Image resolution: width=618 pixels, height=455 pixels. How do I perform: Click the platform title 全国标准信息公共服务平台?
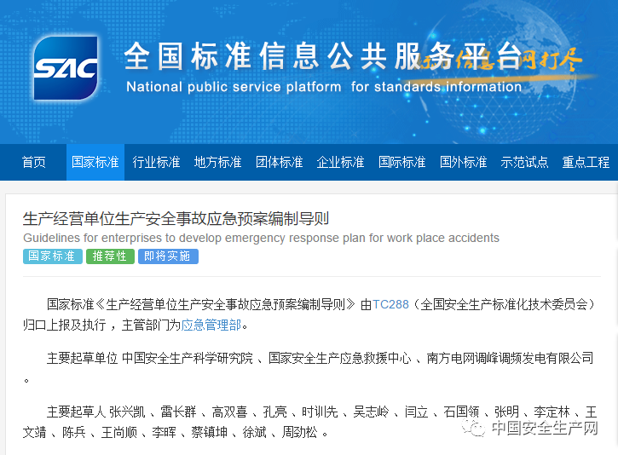[322, 57]
